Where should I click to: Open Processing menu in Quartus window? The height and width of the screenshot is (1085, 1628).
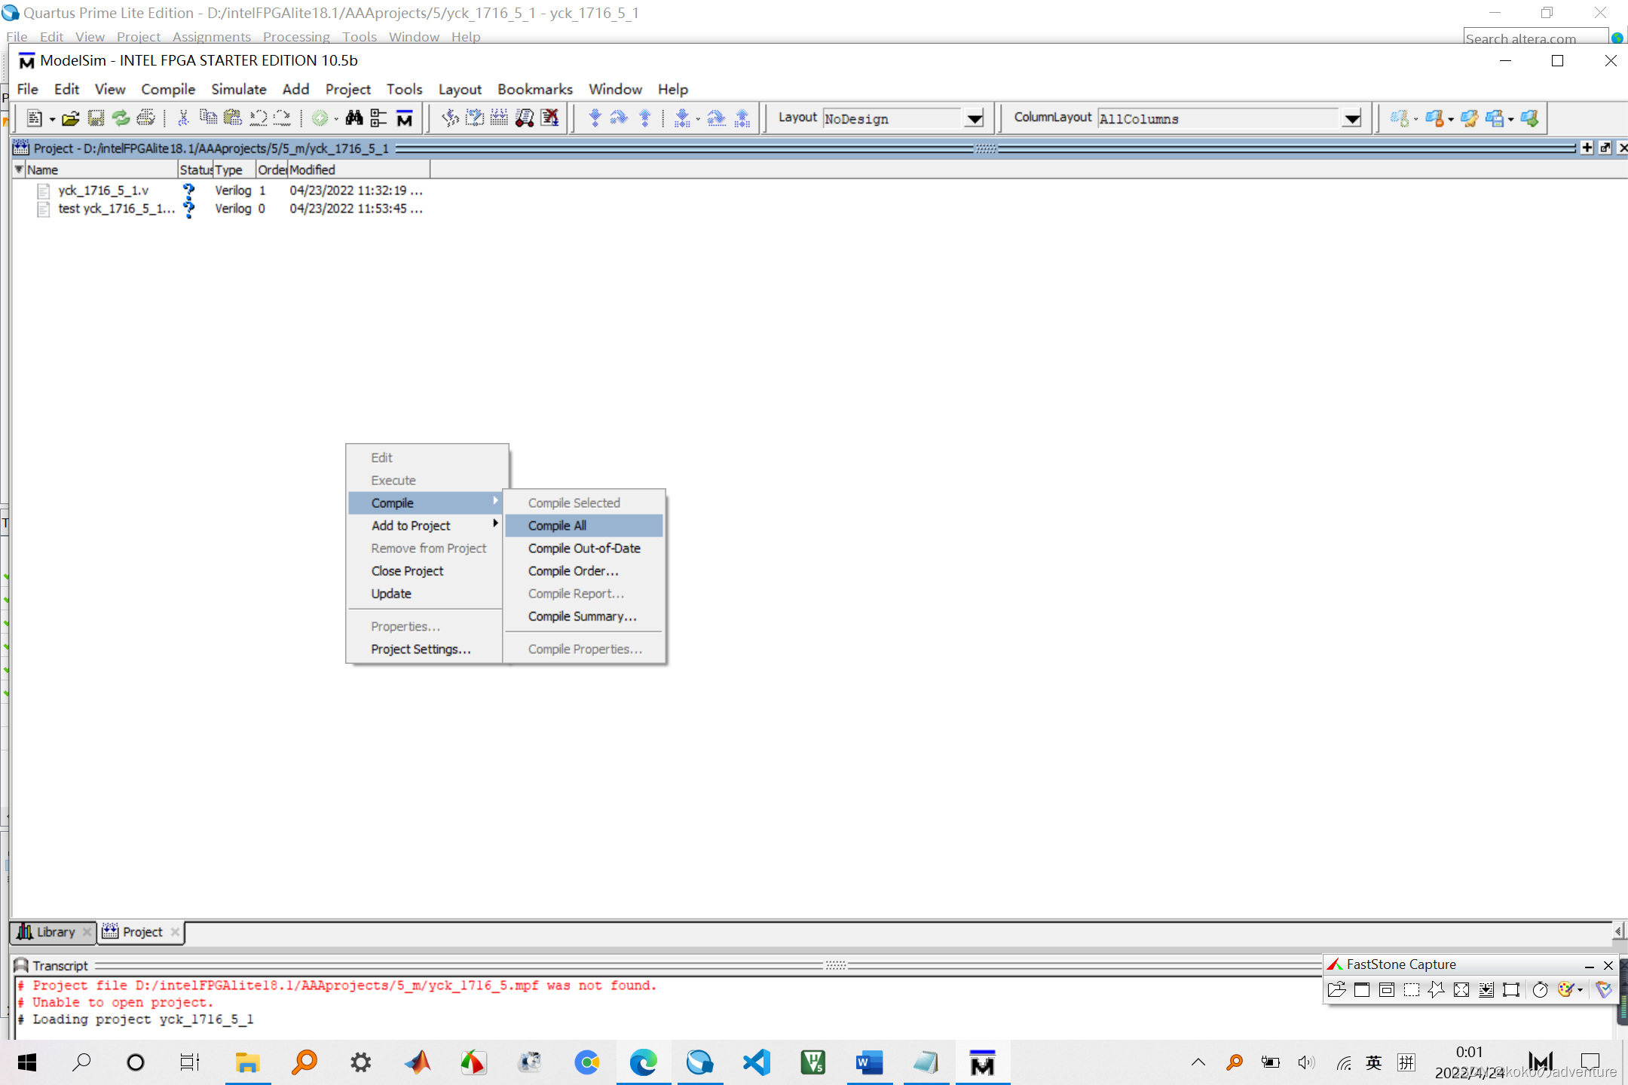click(x=296, y=36)
